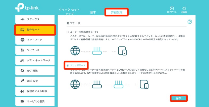The image size is (209, 107).
Task: Click the ステータス pulse icon
Action: click(x=22, y=19)
